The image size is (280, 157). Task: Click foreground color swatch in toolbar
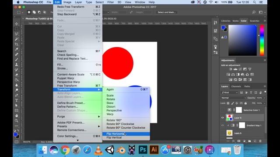tap(16, 134)
